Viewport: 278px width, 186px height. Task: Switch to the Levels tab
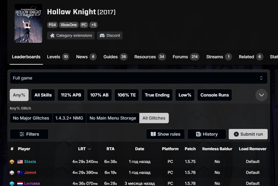point(58,57)
